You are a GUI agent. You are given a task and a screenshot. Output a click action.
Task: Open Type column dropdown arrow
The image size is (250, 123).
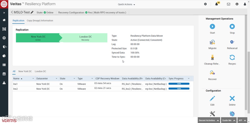[x=92, y=79]
